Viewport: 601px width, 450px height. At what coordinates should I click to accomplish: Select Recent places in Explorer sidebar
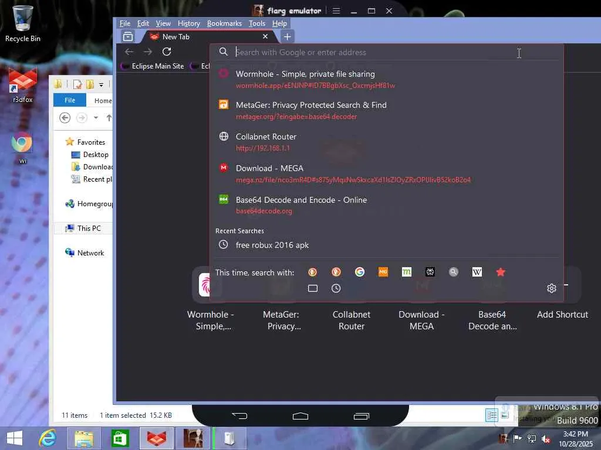coord(92,179)
